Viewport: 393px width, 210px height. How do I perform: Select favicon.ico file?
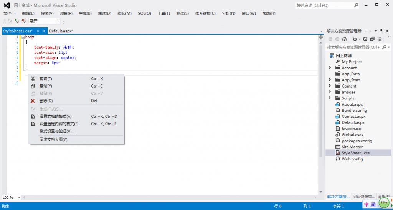click(x=352, y=129)
